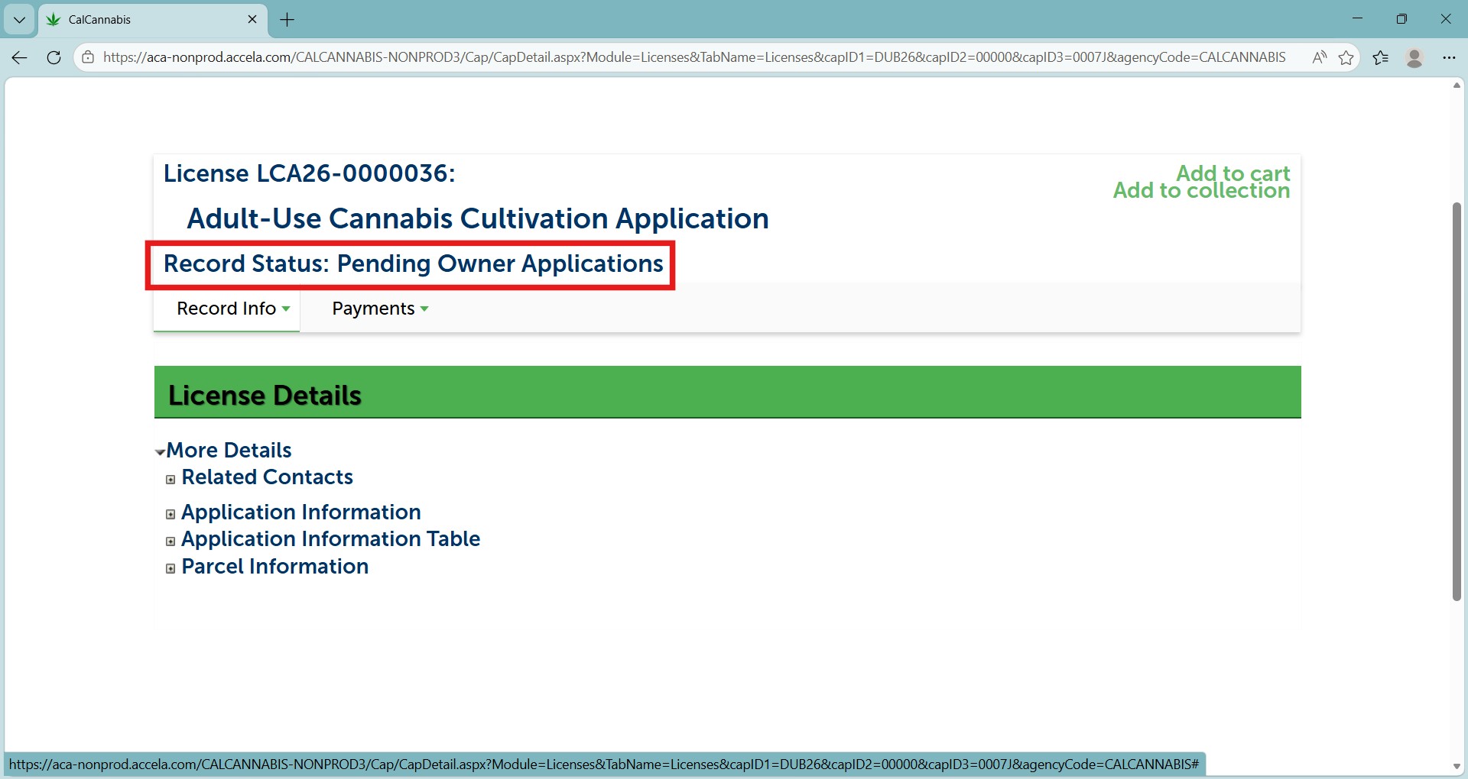Minimize the browser window
This screenshot has width=1468, height=779.
[1357, 19]
